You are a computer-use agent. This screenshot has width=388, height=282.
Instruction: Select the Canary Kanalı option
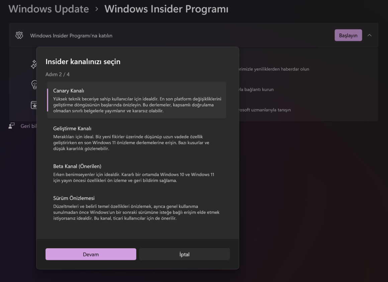pyautogui.click(x=136, y=100)
